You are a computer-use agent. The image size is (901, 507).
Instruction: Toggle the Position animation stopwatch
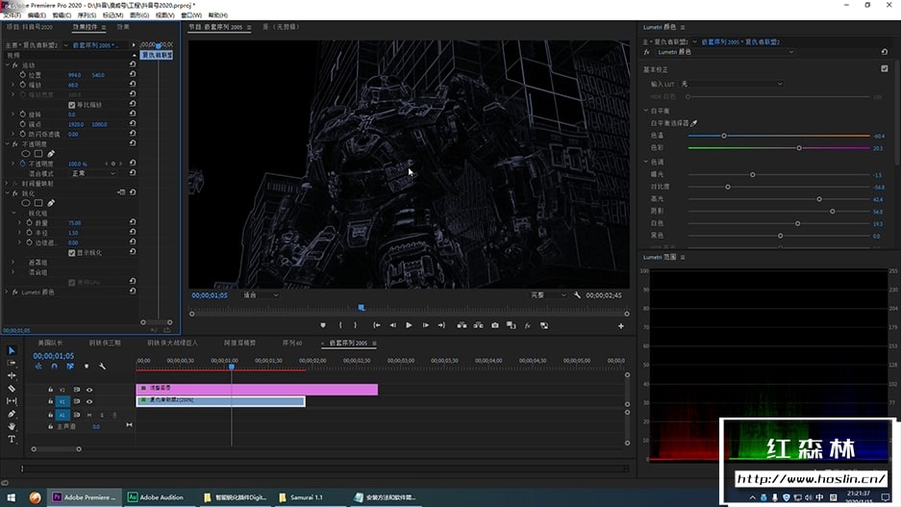pyautogui.click(x=22, y=75)
